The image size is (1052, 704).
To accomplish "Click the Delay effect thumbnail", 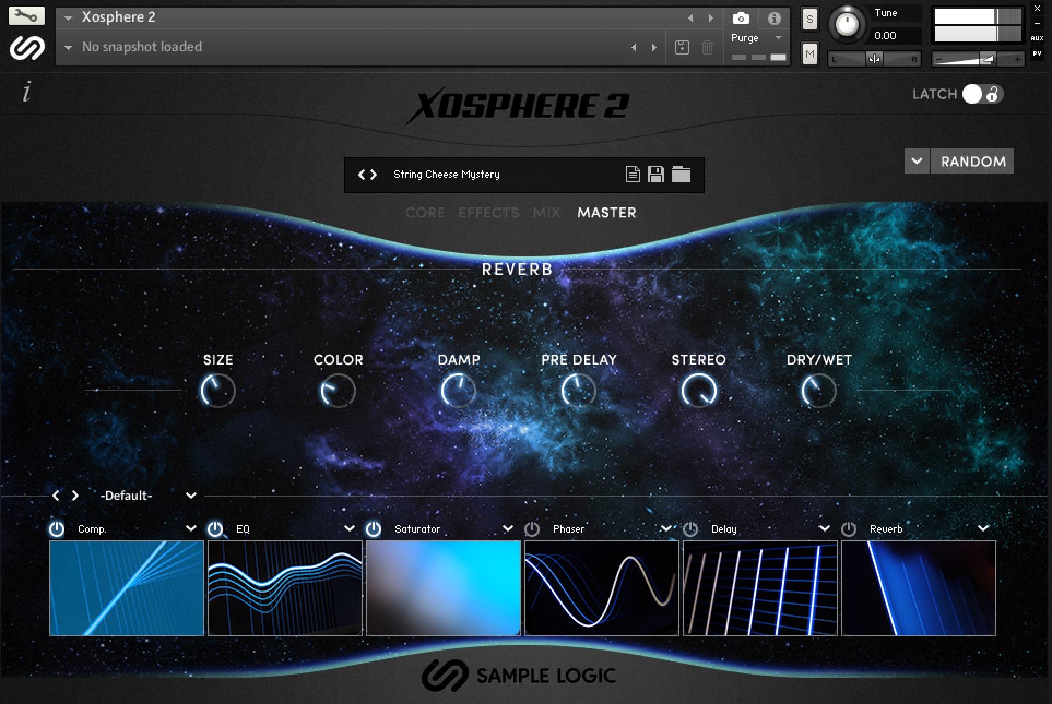I will pyautogui.click(x=759, y=588).
